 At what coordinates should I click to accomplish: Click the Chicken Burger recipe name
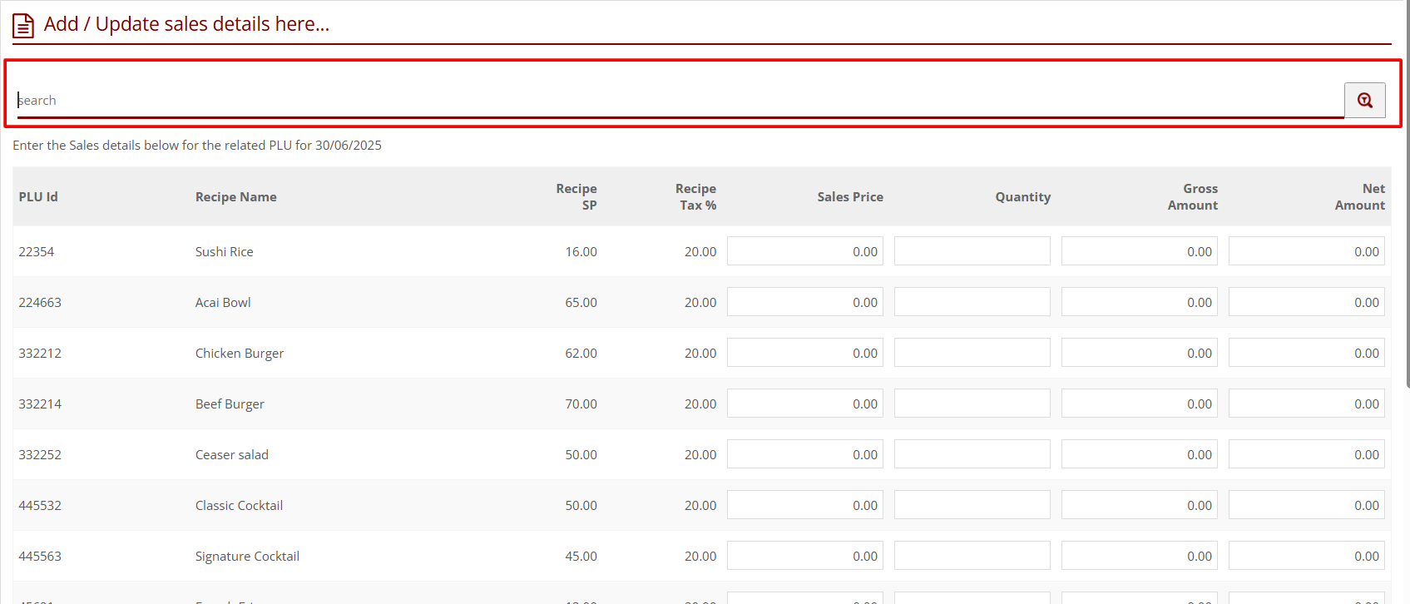coord(240,354)
